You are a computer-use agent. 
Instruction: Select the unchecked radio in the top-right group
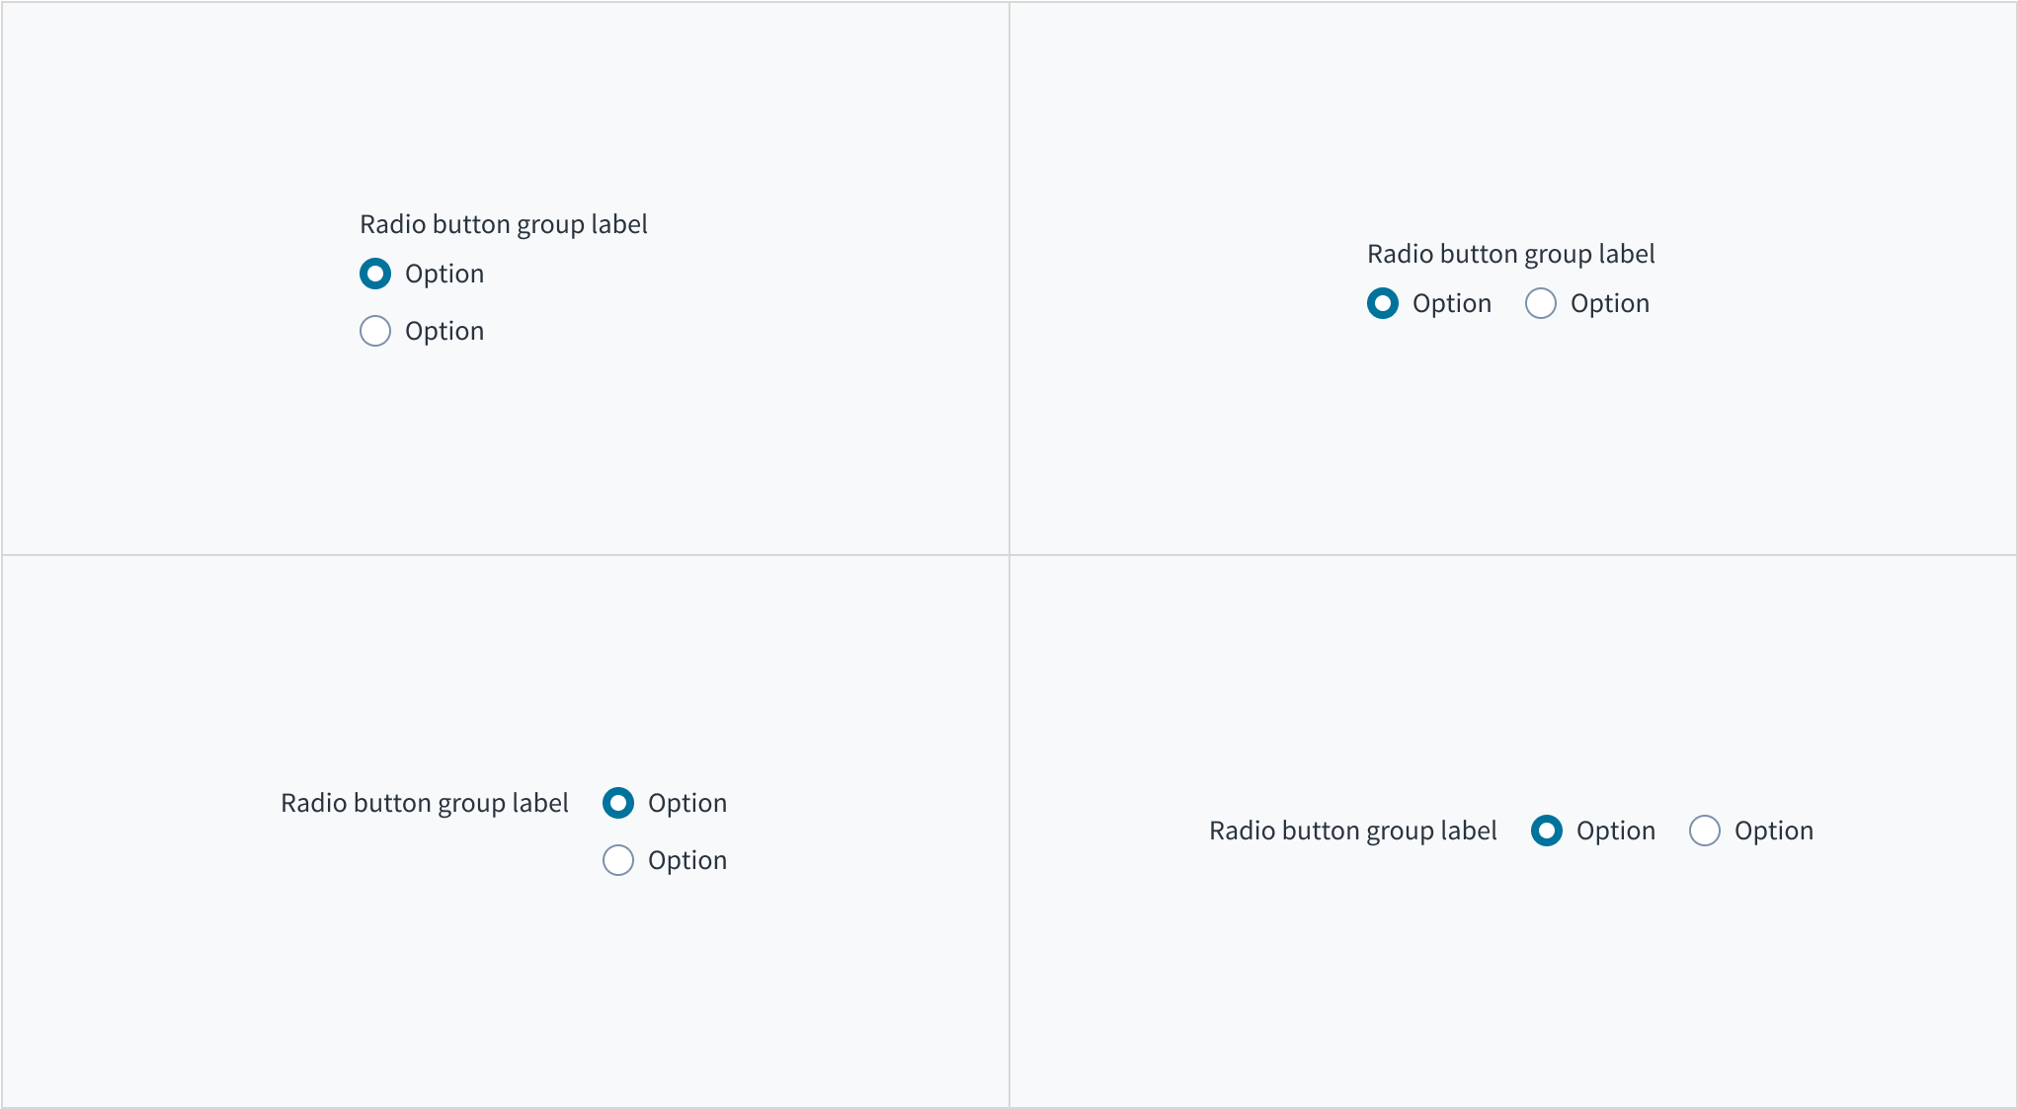pos(1541,303)
